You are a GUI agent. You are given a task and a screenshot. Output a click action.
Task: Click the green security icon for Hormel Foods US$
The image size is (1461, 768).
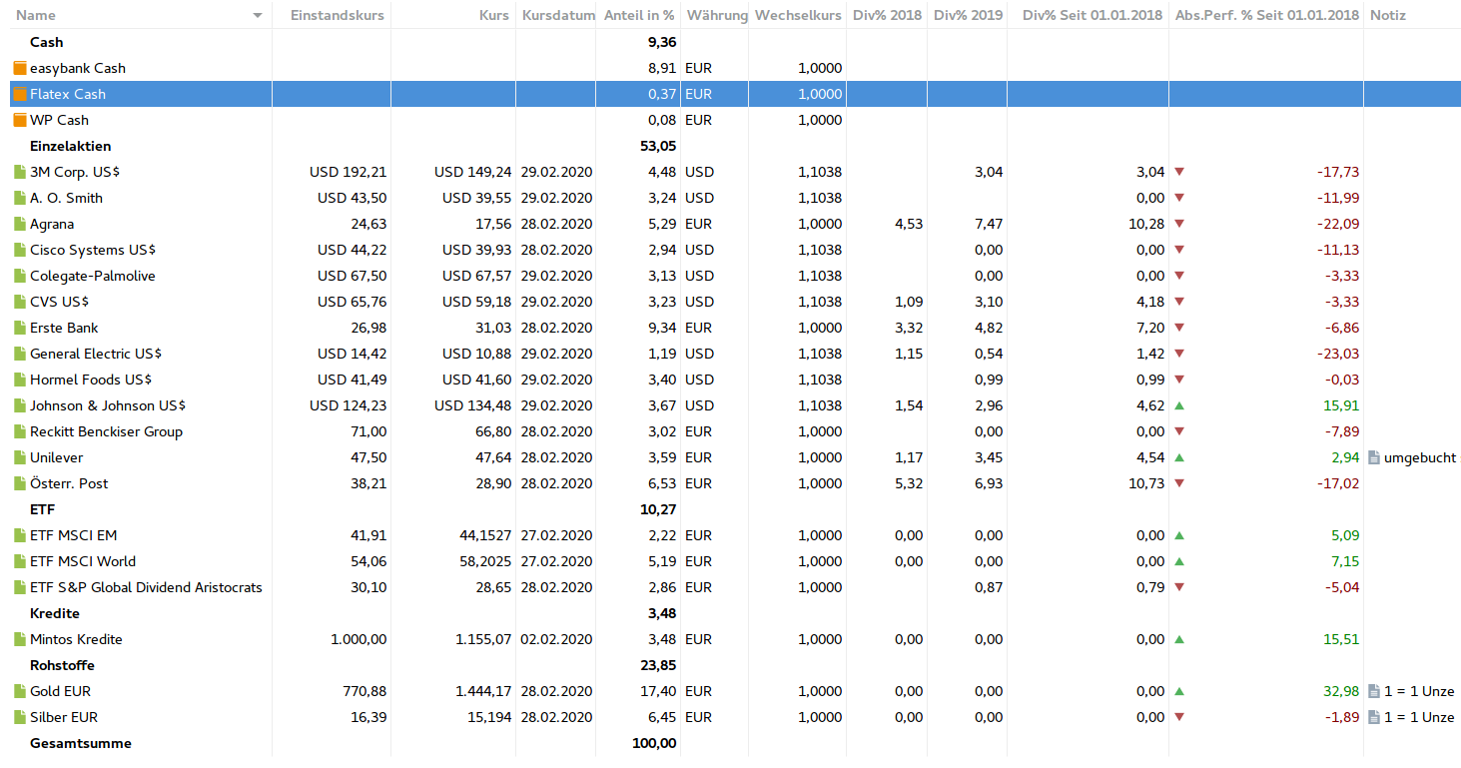point(20,380)
